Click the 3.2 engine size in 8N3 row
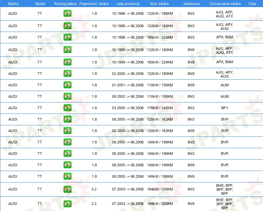Image resolution: width=263 pixels, height=211 pixels. (x=94, y=189)
